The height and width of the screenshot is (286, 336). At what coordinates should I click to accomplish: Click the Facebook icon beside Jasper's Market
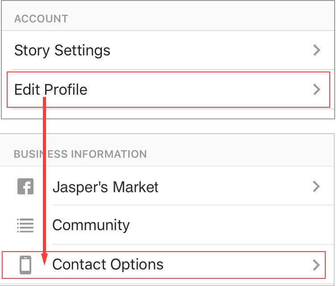(25, 186)
